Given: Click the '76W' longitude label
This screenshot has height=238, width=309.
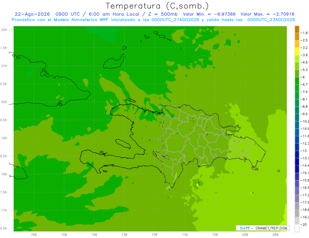Looking at the screenshot, I should click(x=34, y=235).
